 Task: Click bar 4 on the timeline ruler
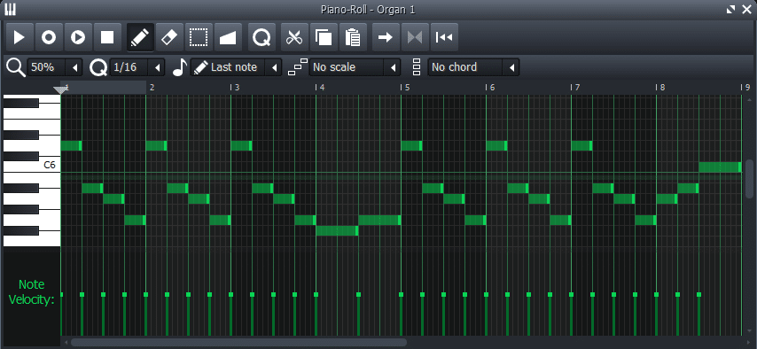pos(320,88)
